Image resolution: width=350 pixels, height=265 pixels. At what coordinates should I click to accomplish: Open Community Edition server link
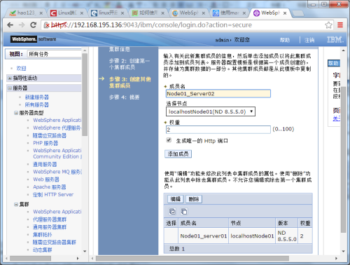57,154
